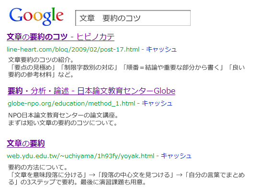261x192 pixels.
Task: Click snippet text まずは短い文章の要約のコツについて。
Action: click(63, 123)
